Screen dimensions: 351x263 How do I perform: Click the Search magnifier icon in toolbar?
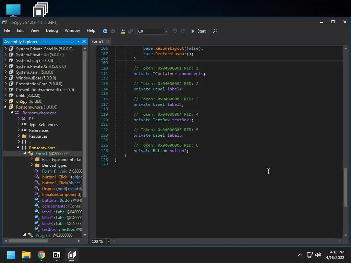coord(215,31)
